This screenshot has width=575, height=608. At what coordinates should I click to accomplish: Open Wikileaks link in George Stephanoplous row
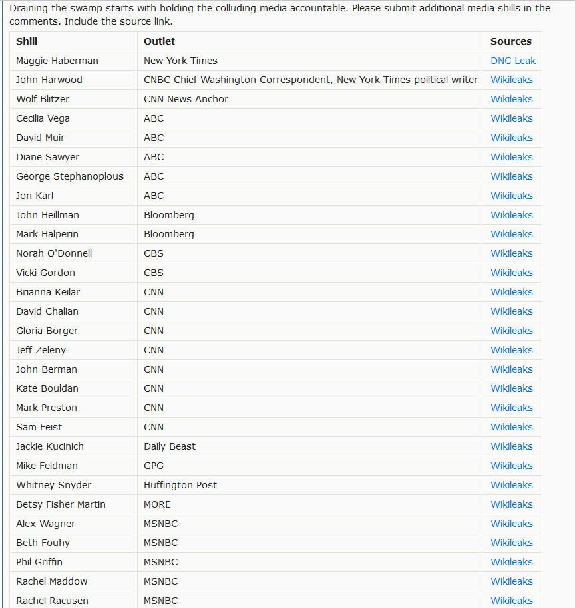coord(511,176)
